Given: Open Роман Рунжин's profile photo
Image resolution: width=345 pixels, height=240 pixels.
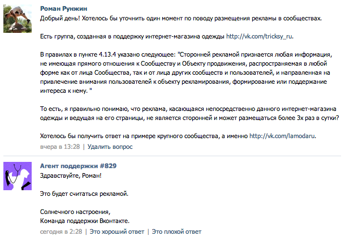Looking at the screenshot, I should click(x=18, y=19).
